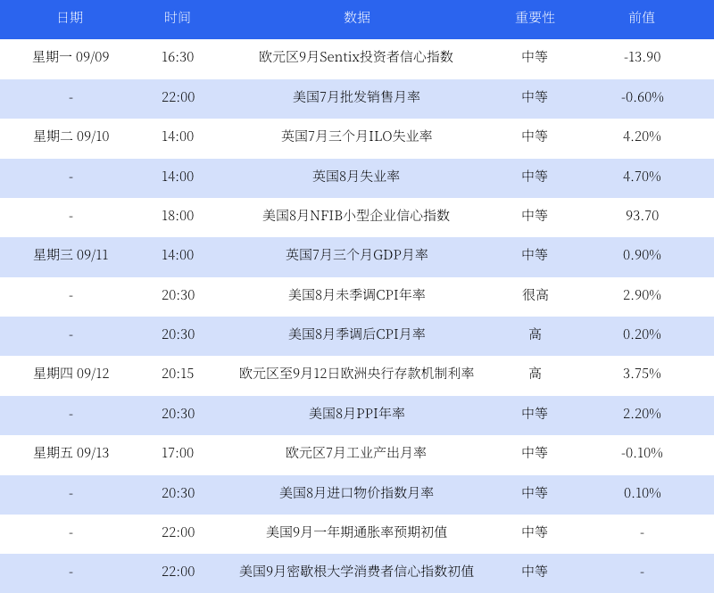Click the 日期 column header
Screen dimensions: 714x593
71,18
